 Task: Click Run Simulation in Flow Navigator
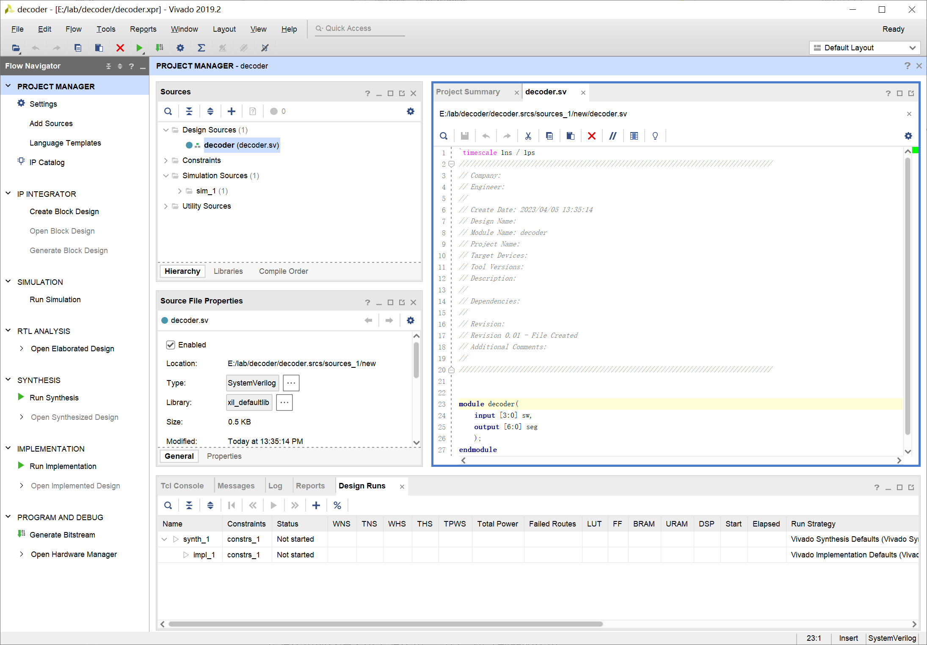coord(55,300)
